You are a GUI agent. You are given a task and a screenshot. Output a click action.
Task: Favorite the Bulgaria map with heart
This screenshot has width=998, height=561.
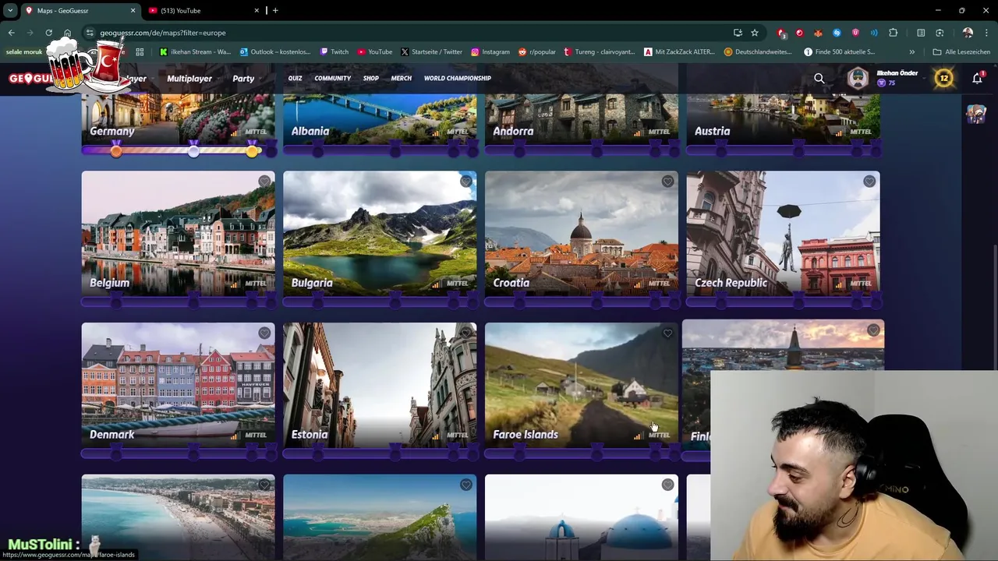click(x=465, y=182)
